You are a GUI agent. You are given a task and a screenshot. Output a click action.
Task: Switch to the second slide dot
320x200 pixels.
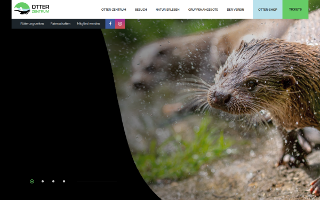43,181
